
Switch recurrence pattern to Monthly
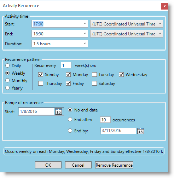7,80
